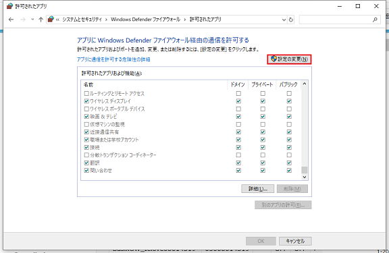This screenshot has width=389, height=253.
Task: Select Windows Defender ファイアウォール in breadcrumb
Action: (145, 20)
